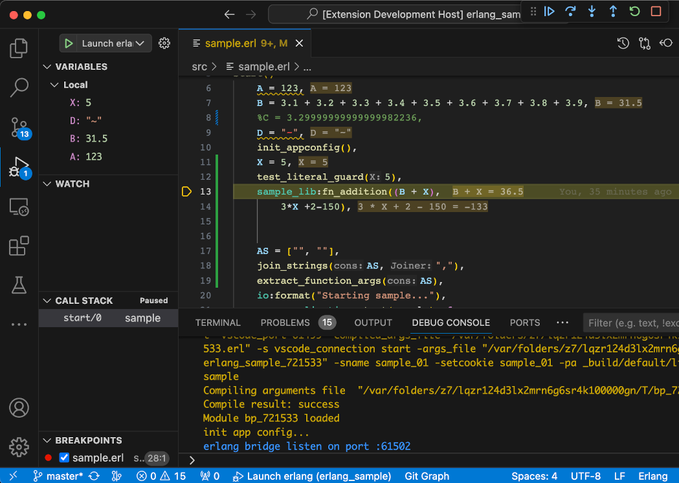Viewport: 679px width, 483px height.
Task: Click the ports forwarded 0 status item
Action: [x=210, y=476]
